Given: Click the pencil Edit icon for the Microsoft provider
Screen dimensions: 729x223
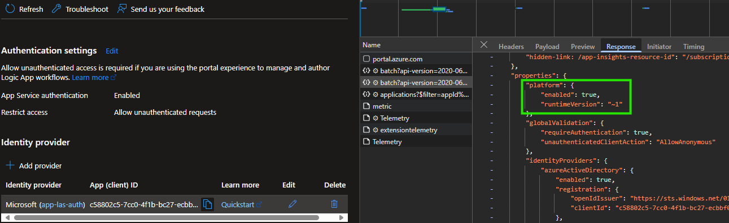Looking at the screenshot, I should [x=292, y=204].
